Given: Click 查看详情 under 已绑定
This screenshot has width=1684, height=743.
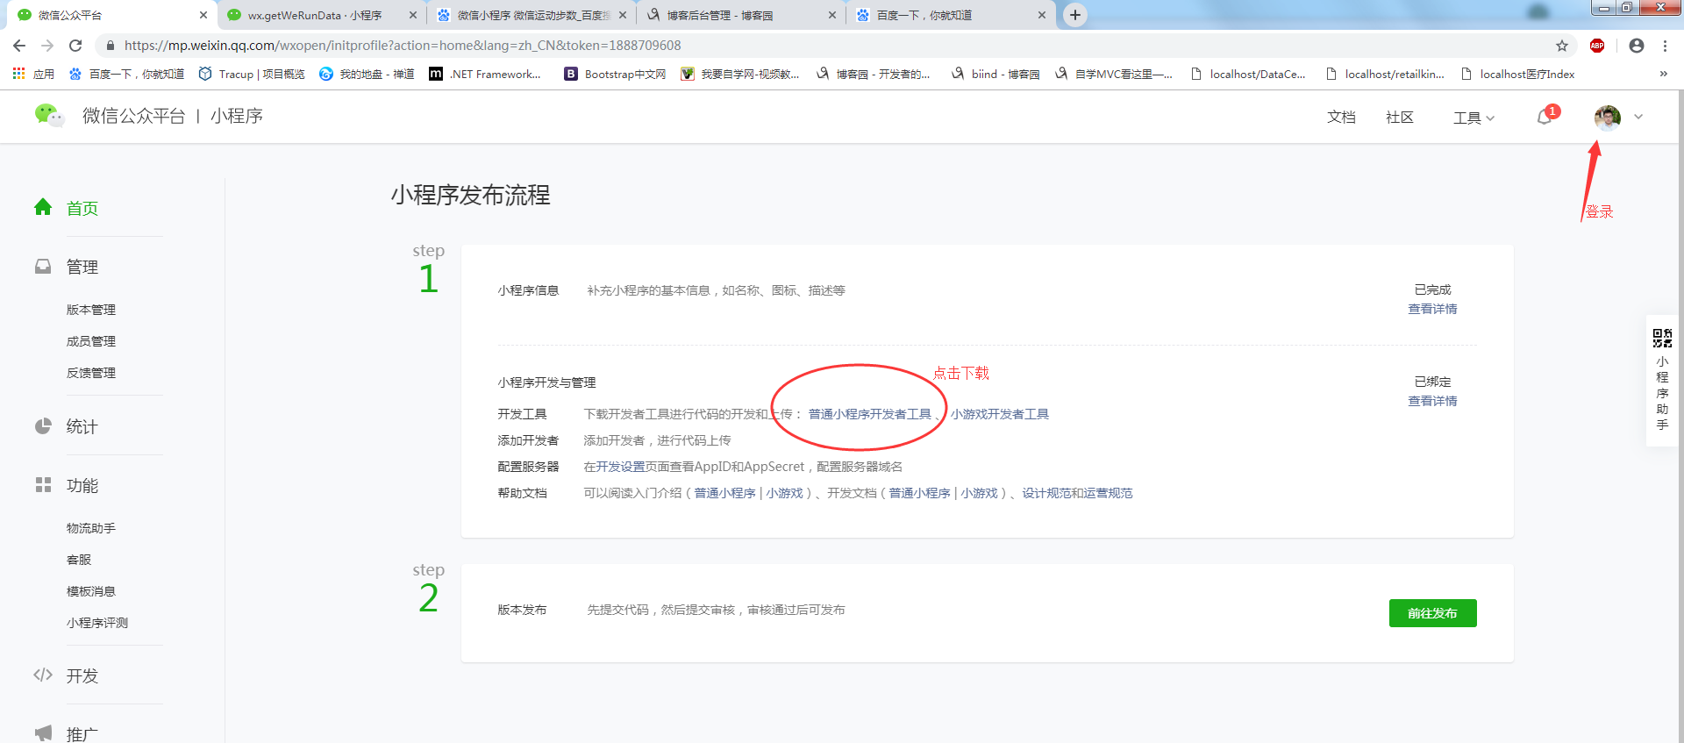Looking at the screenshot, I should [1432, 401].
